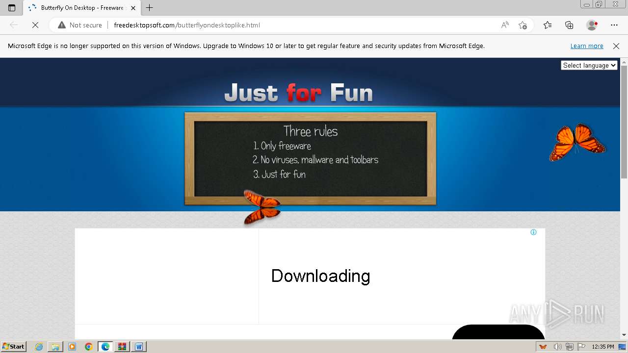Stop loading the current page
Viewport: 628px width, 353px height.
(x=35, y=25)
